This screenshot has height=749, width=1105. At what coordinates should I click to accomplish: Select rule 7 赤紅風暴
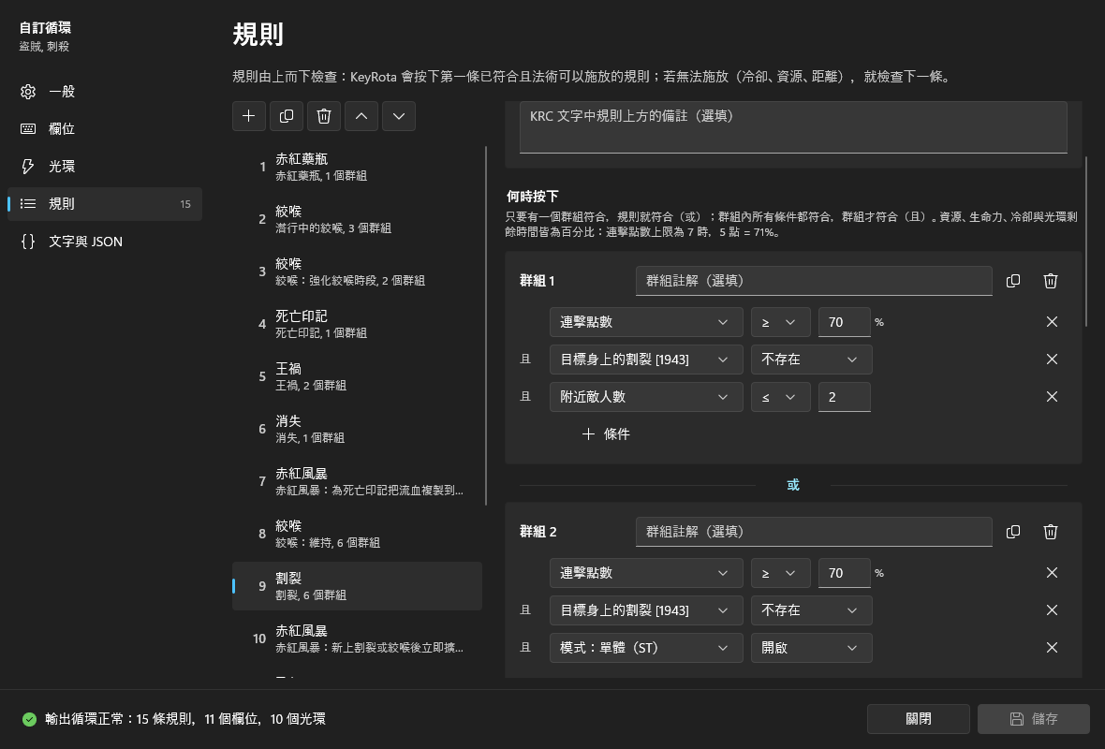tap(358, 481)
